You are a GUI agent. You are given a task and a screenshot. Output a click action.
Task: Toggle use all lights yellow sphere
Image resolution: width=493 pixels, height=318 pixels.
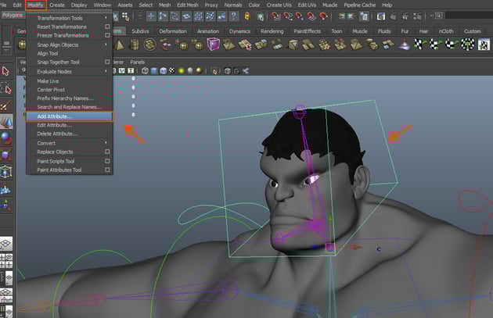click(x=181, y=71)
